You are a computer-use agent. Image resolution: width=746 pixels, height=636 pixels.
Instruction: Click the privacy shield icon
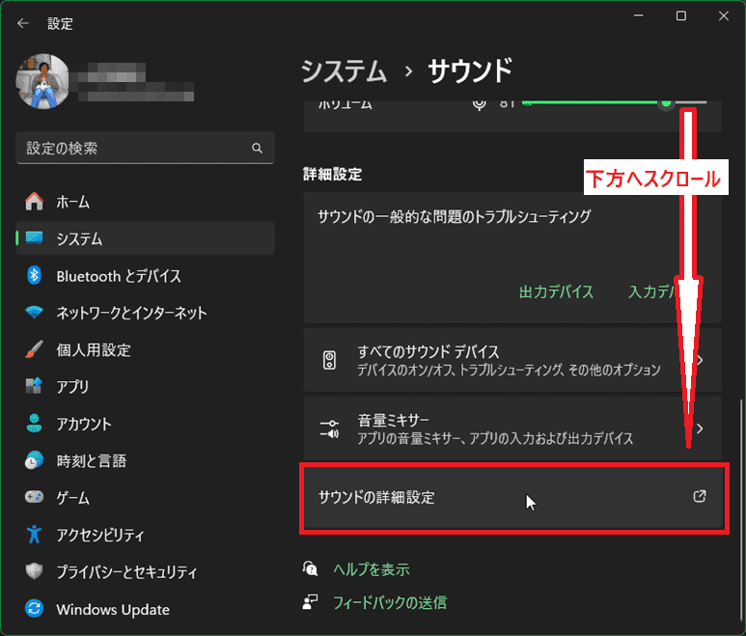click(35, 570)
